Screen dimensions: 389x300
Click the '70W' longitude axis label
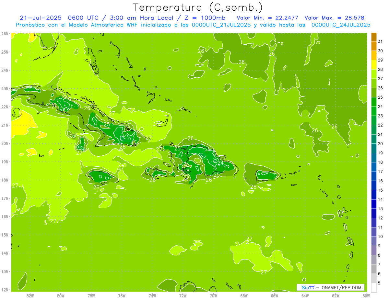(213, 295)
